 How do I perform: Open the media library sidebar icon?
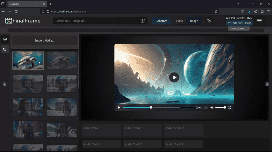[5, 39]
